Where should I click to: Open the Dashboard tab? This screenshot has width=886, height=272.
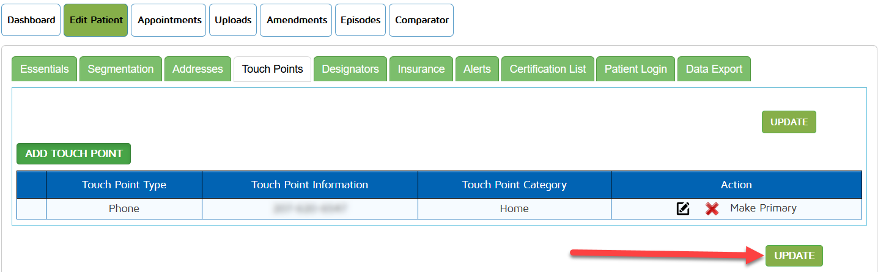[31, 20]
